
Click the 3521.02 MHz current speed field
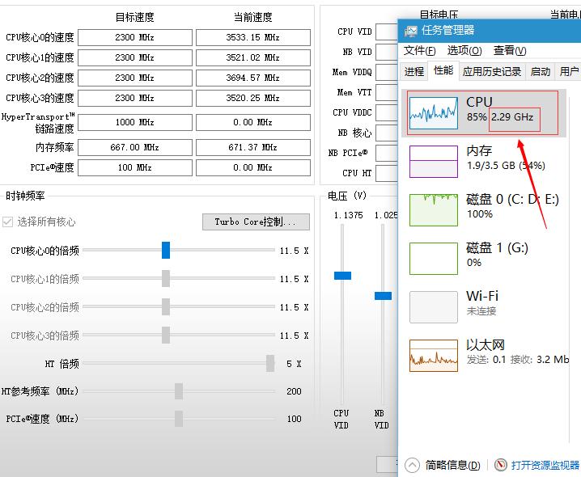click(x=253, y=57)
